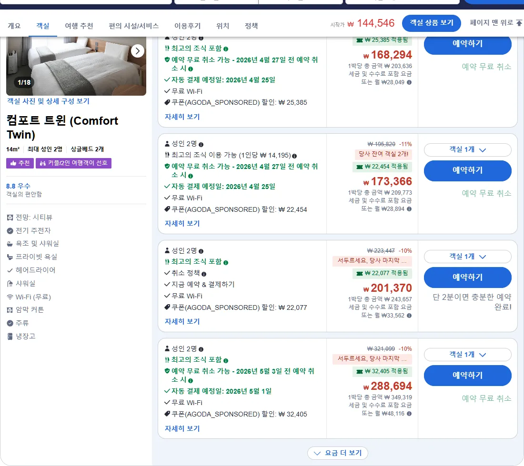The width and height of the screenshot is (524, 466).
Task: Book the ₩201,370 rate with 예약하기
Action: [x=467, y=277]
